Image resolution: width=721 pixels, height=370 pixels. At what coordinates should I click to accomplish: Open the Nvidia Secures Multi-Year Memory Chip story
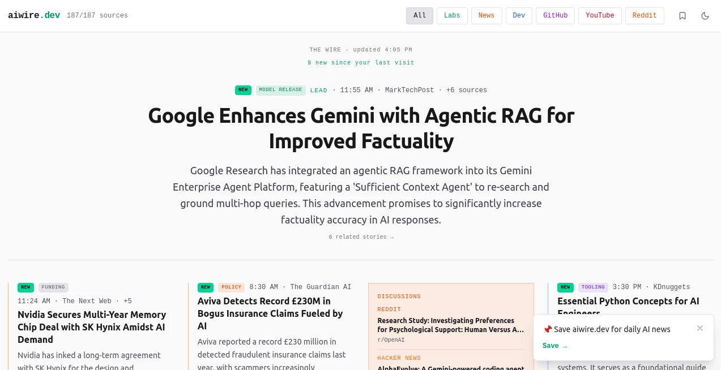click(x=92, y=327)
